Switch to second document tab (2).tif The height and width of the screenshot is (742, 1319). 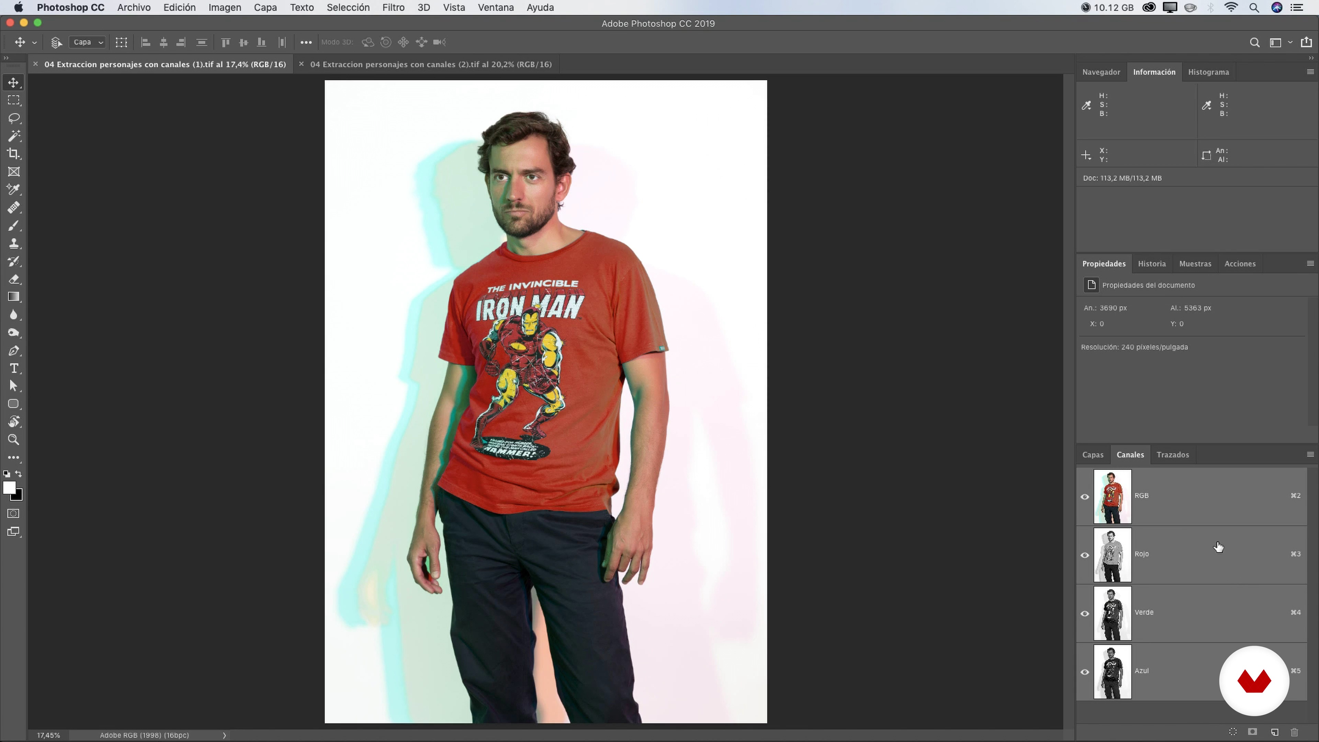430,65
